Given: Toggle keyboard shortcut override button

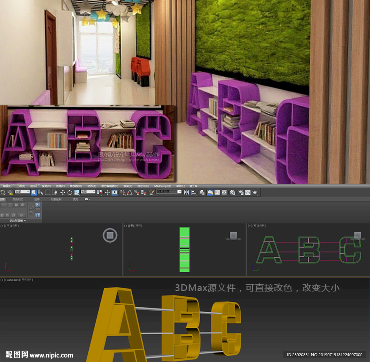Looking at the screenshot, I should click(x=115, y=192).
